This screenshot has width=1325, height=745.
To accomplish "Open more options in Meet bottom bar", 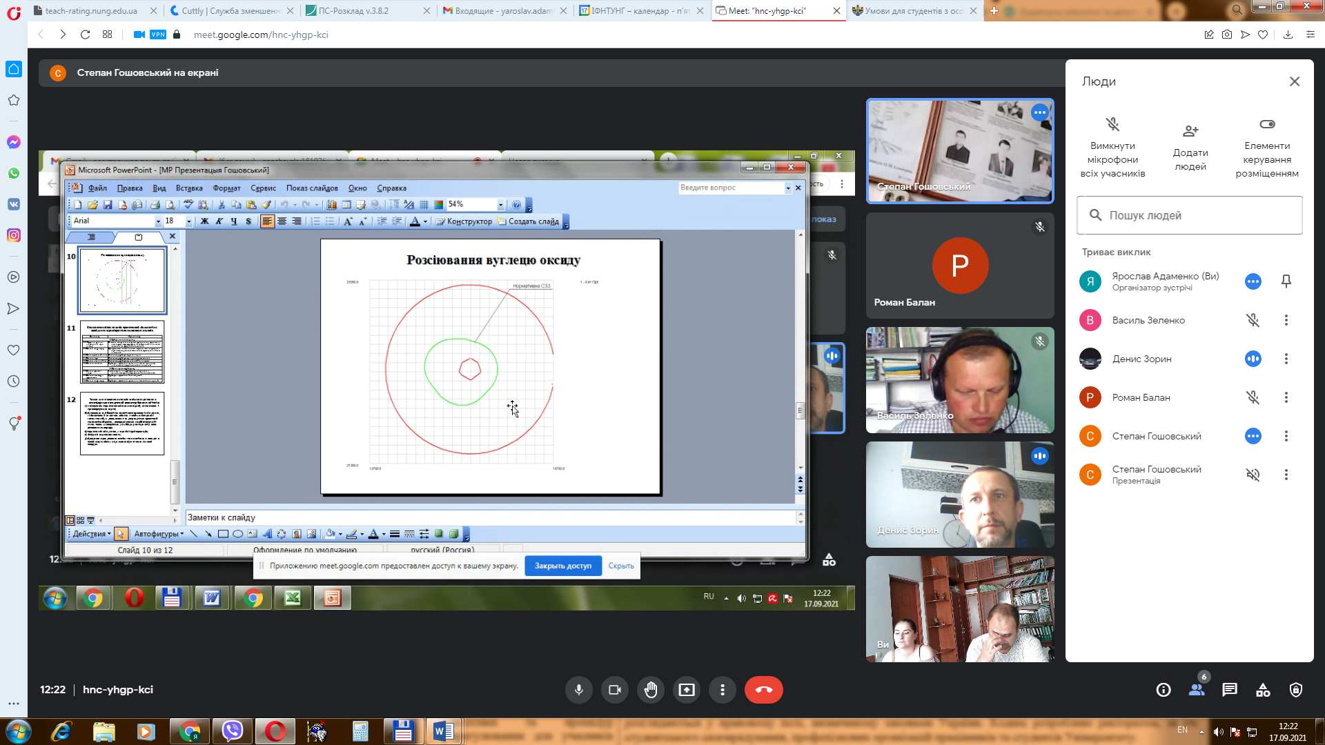I will click(x=723, y=690).
